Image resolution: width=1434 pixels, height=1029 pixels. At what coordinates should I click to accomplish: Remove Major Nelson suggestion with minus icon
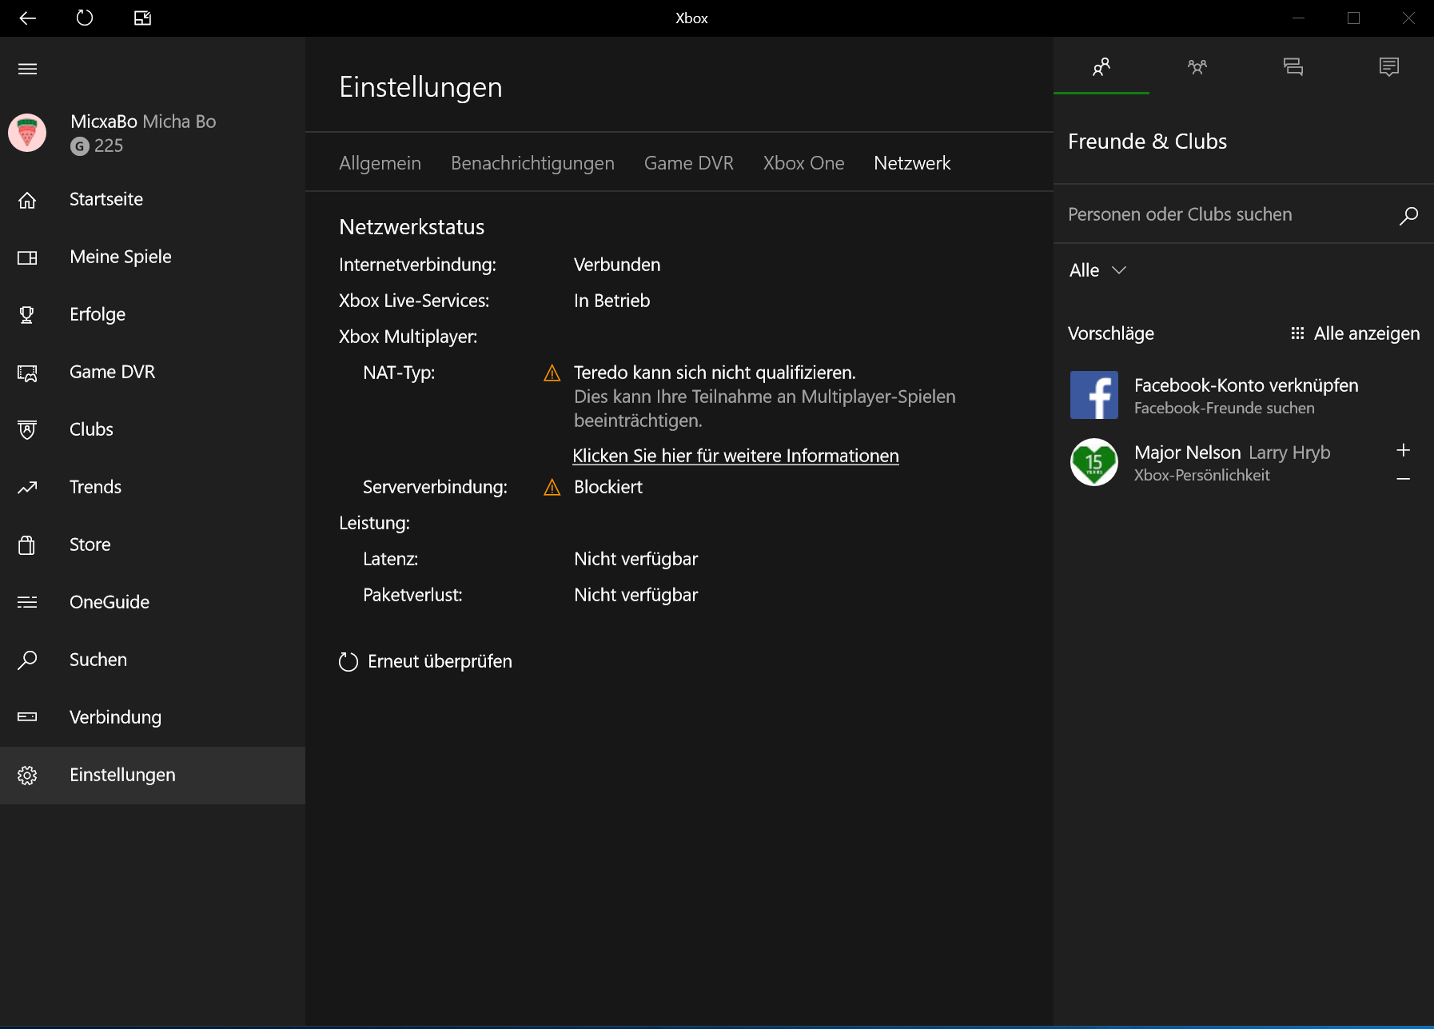click(1403, 479)
